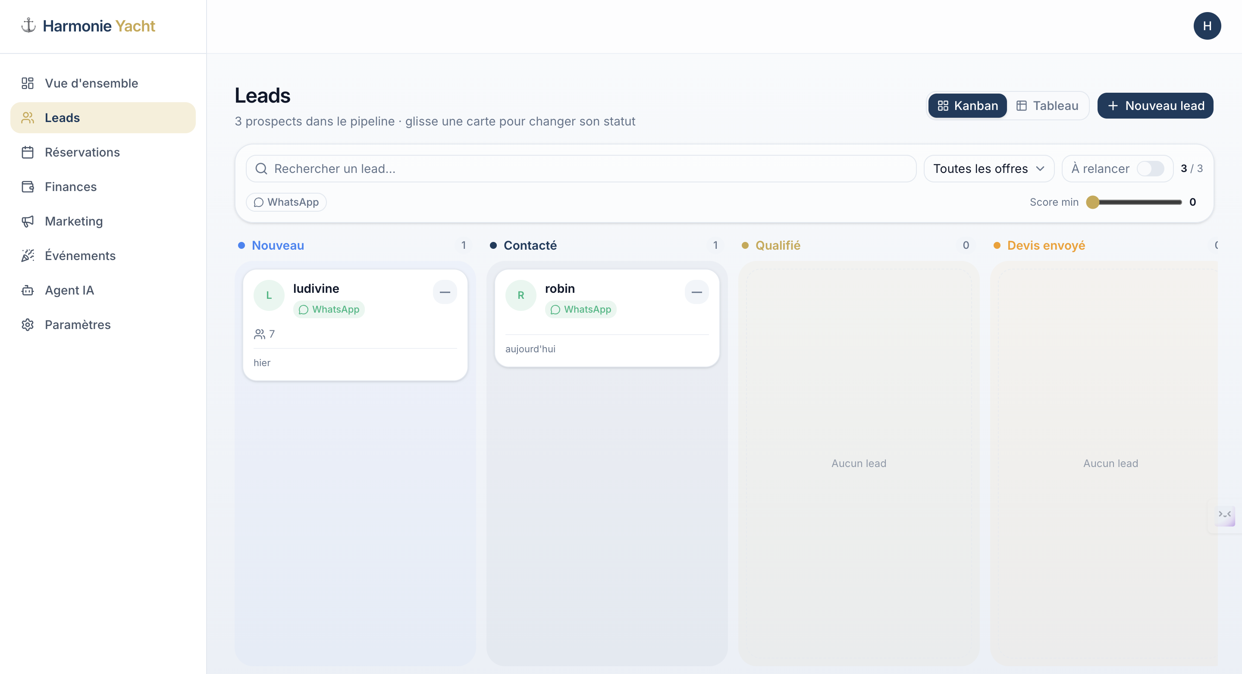1242x674 pixels.
Task: Click the Rechercher un lead search field
Action: (x=581, y=169)
